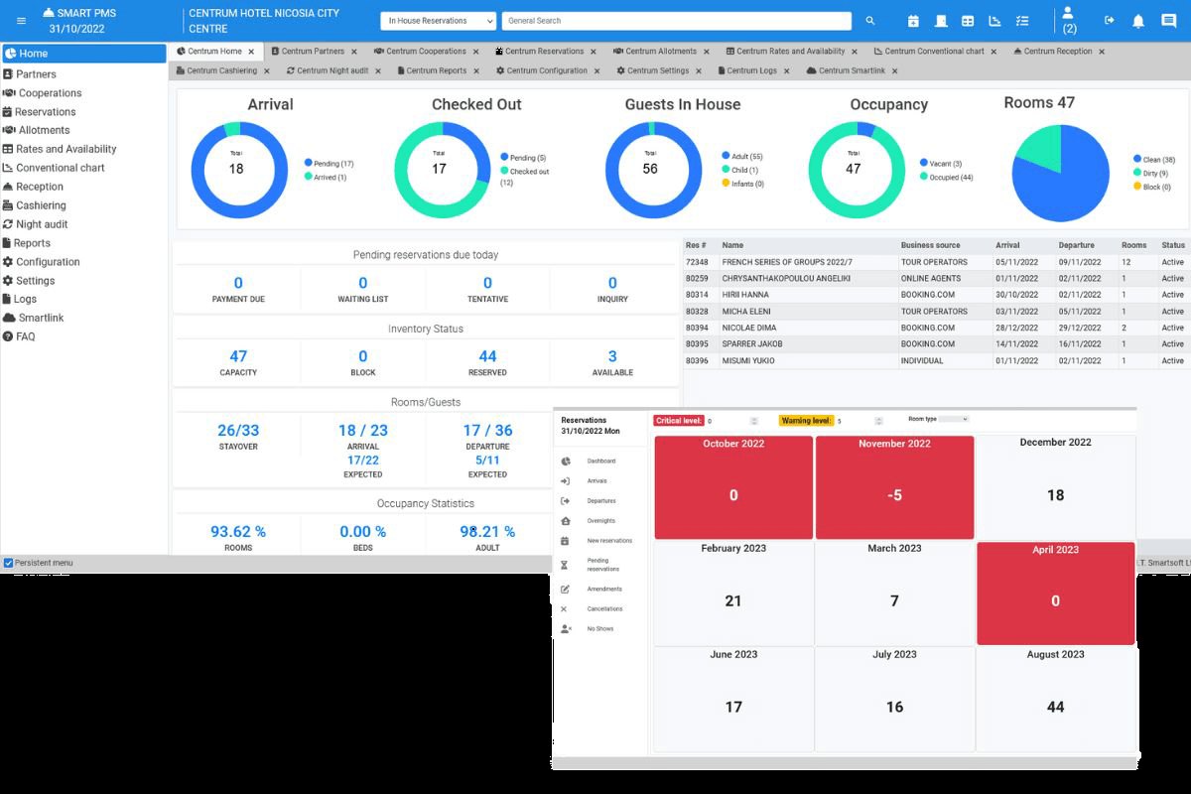Close the Centrum Night audit tab

pos(378,71)
